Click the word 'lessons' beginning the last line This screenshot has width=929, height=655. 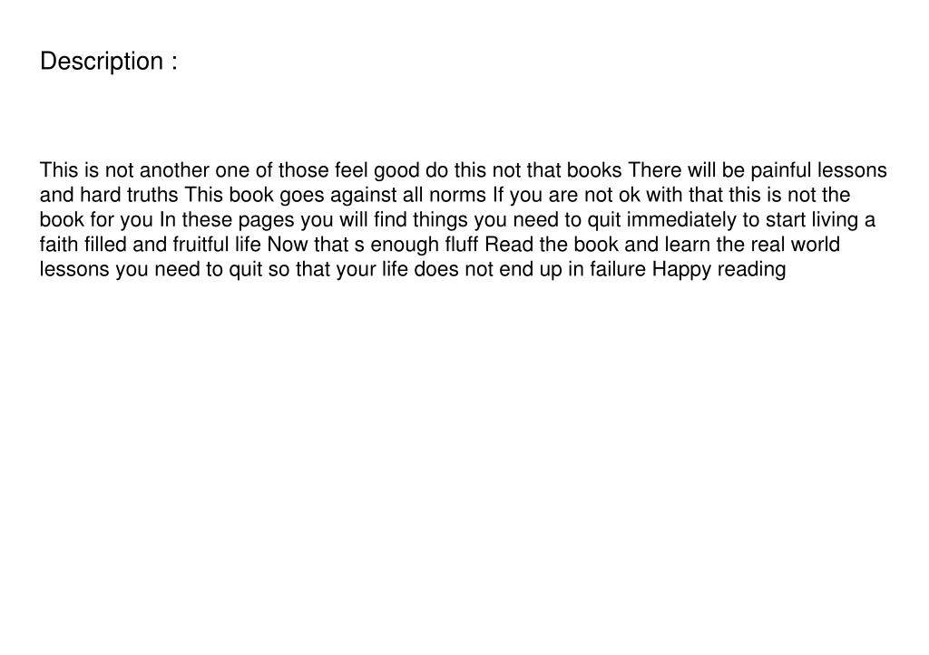click(74, 269)
